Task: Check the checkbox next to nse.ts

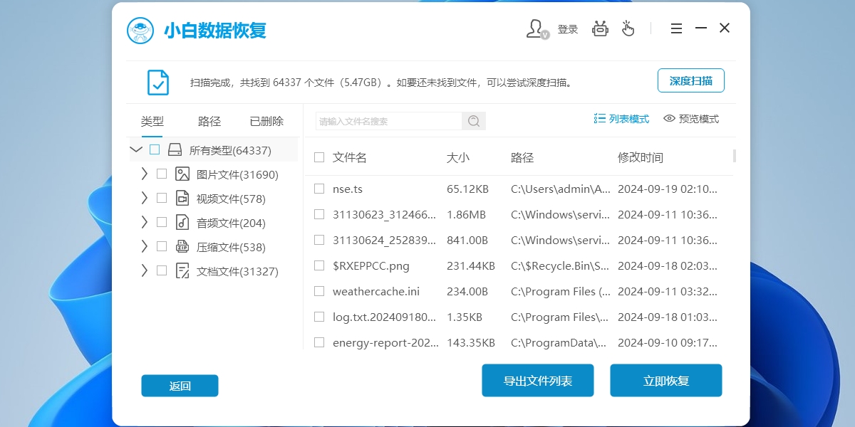Action: [318, 189]
